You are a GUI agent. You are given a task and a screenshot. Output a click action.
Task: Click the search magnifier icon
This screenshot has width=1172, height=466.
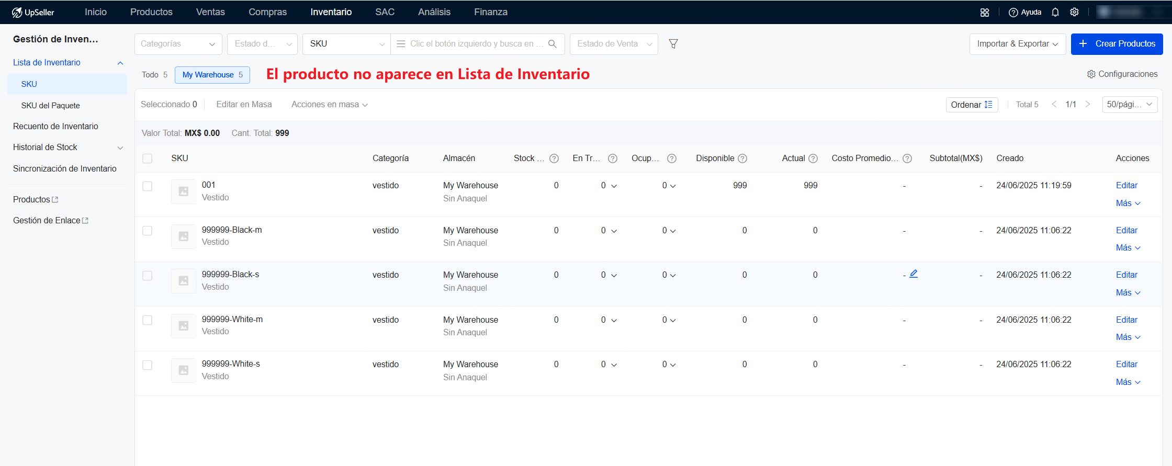[552, 44]
